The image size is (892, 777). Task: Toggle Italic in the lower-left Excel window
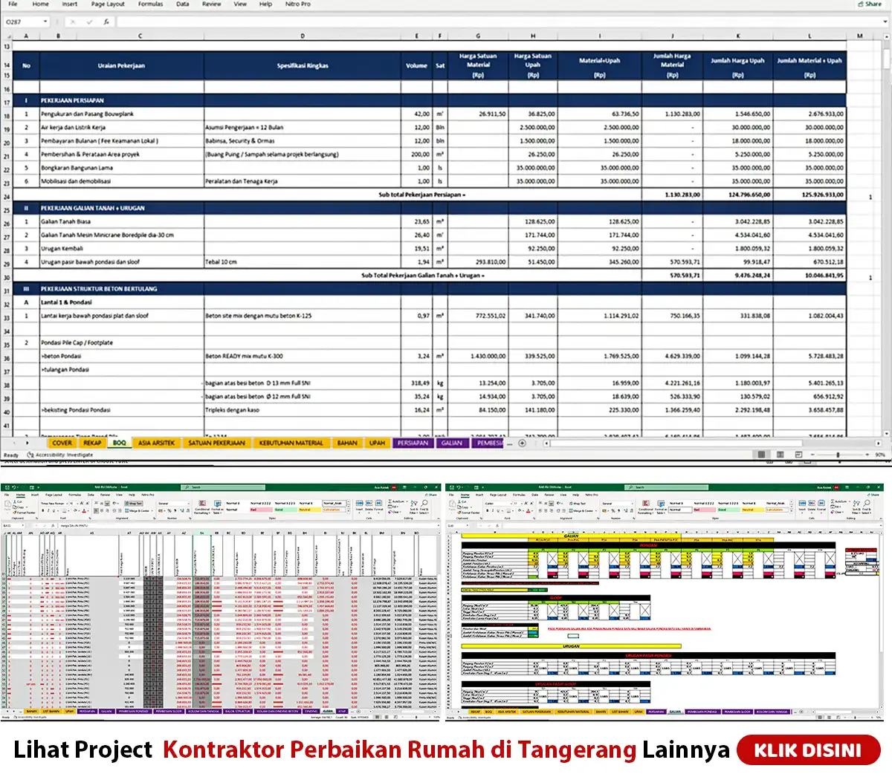click(x=48, y=510)
